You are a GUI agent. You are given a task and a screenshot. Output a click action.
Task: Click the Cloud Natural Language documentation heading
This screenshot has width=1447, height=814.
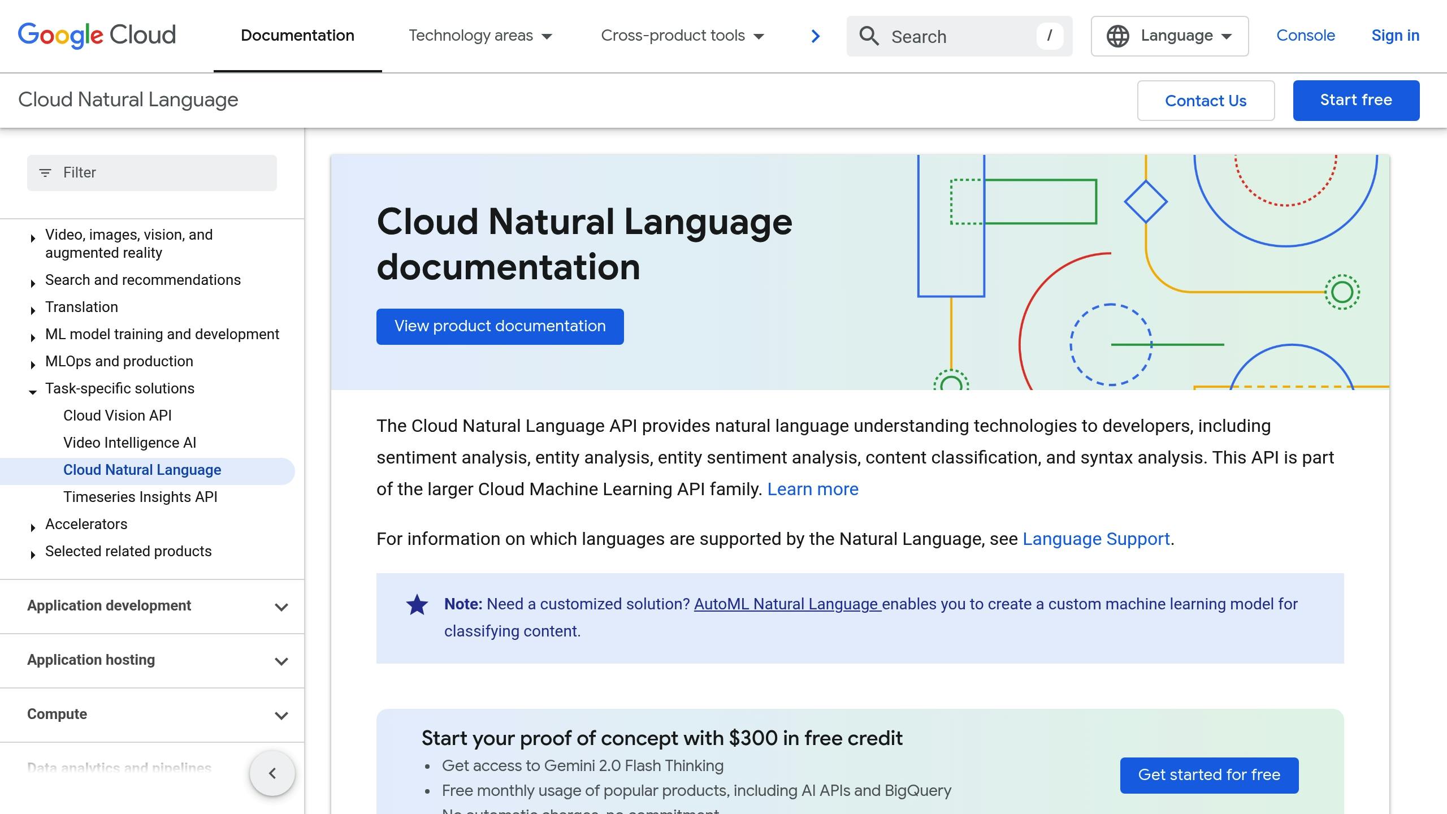click(x=584, y=244)
